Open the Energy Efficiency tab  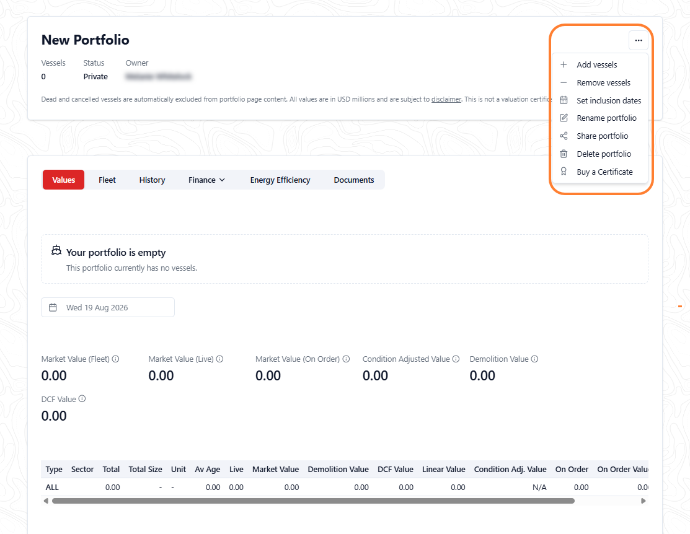coord(280,180)
